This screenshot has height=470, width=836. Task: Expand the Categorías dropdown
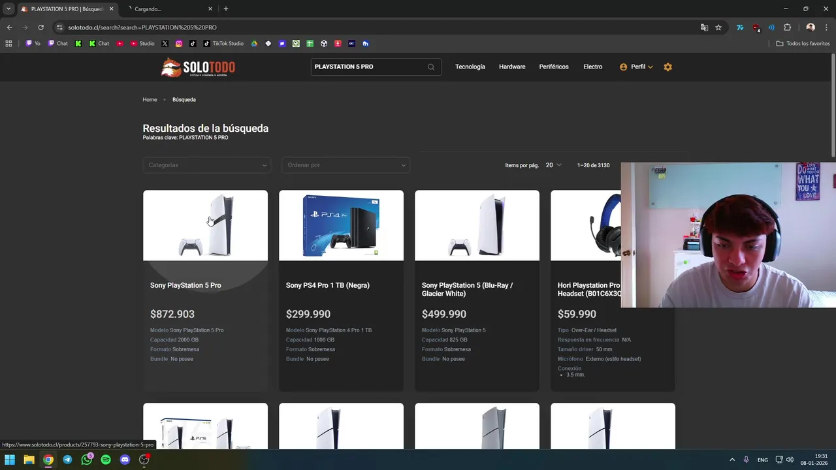[x=206, y=165]
